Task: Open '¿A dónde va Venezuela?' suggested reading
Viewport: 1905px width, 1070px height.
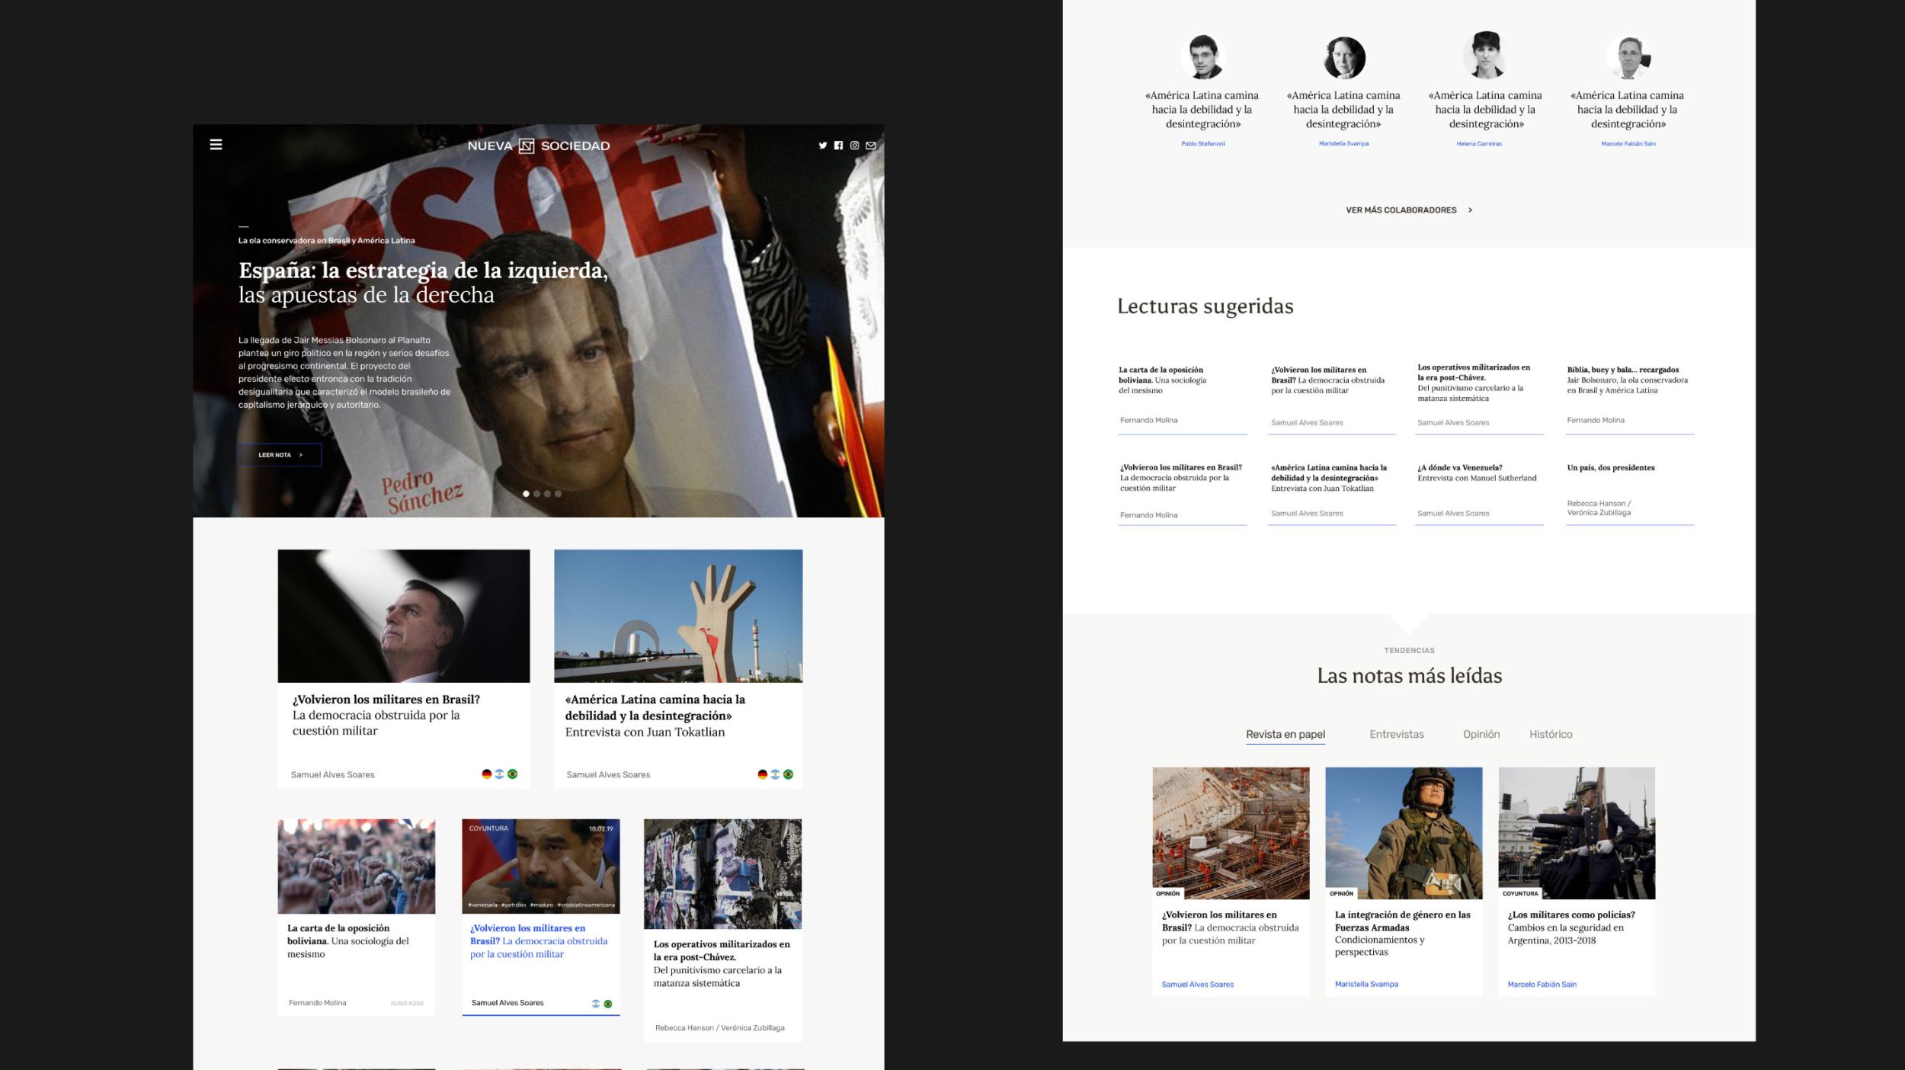Action: [x=1459, y=468]
